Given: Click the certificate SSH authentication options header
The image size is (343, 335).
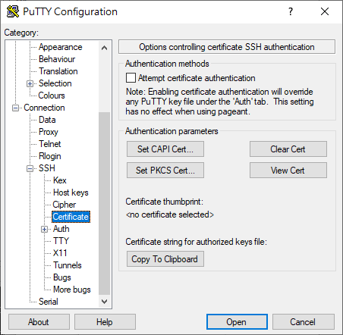Looking at the screenshot, I should click(x=227, y=47).
